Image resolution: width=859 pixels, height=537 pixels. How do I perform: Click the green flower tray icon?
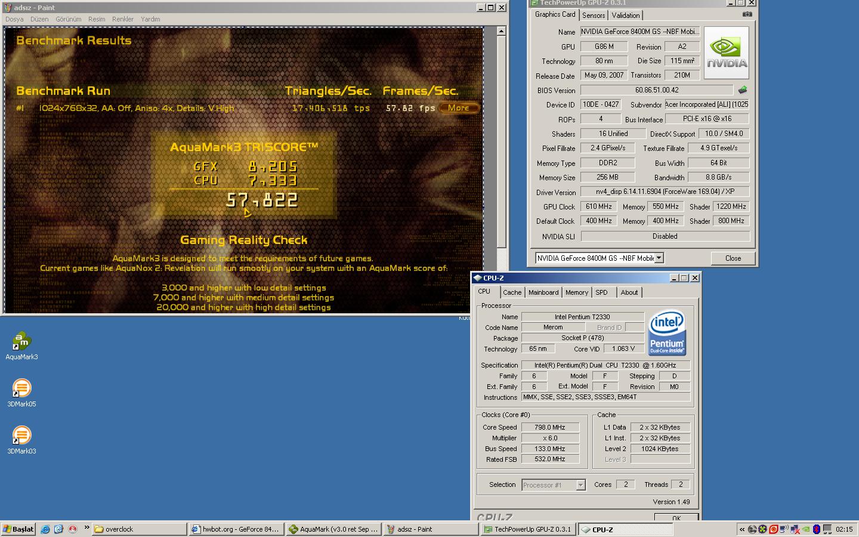(x=762, y=529)
